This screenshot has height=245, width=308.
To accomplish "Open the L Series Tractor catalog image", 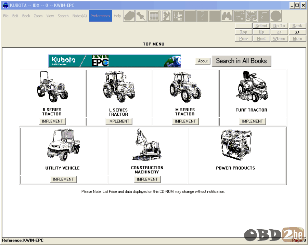I will pos(119,87).
